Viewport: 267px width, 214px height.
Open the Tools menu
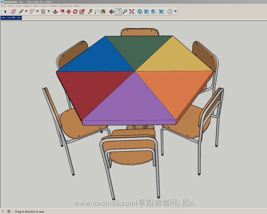pos(44,6)
